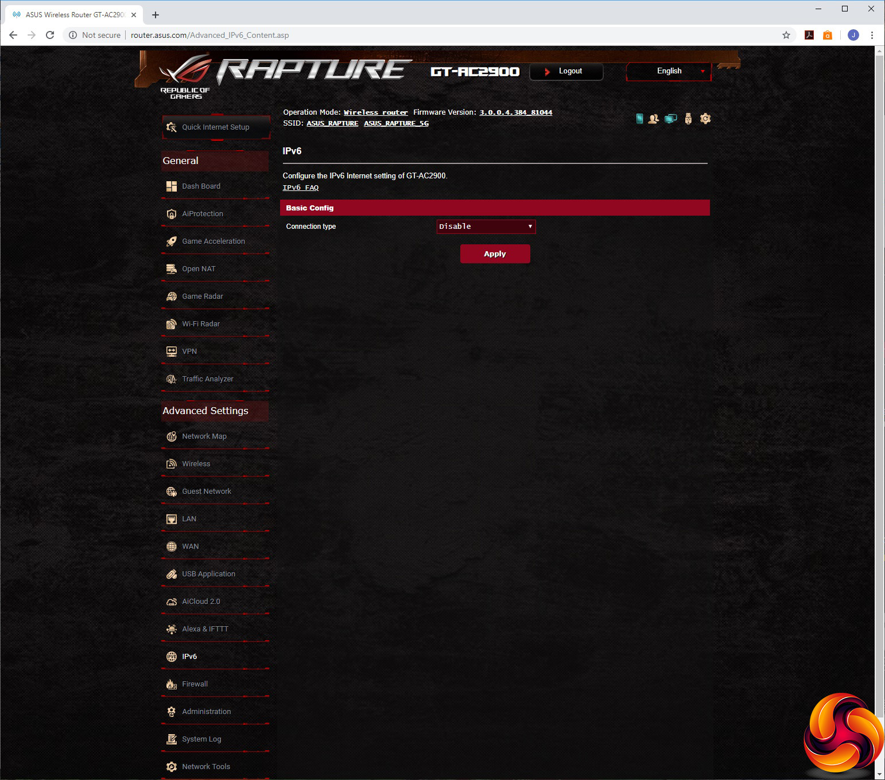This screenshot has height=780, width=885.
Task: Click the Wireless signal icon
Action: point(171,464)
